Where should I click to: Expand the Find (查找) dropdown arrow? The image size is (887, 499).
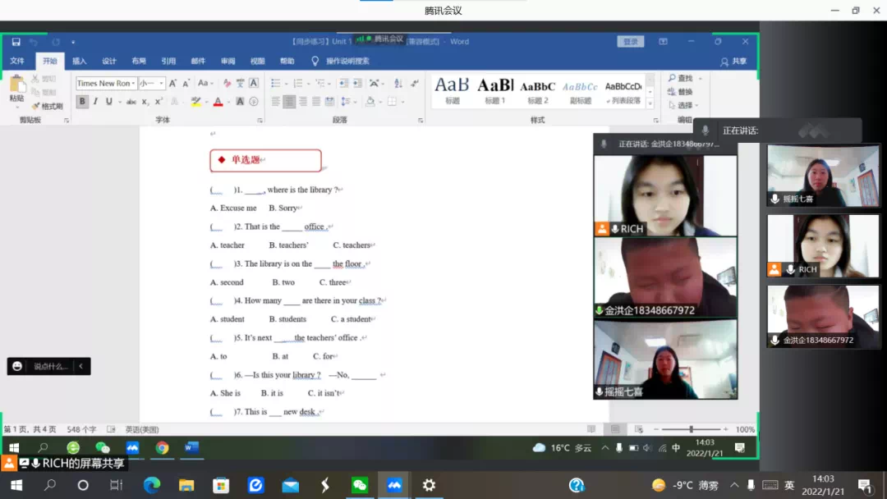coord(701,79)
